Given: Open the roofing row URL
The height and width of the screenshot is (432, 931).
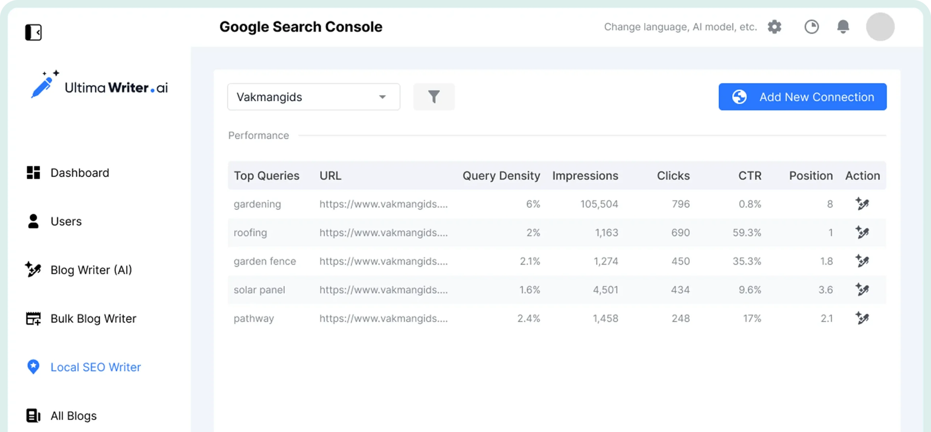Looking at the screenshot, I should 383,232.
